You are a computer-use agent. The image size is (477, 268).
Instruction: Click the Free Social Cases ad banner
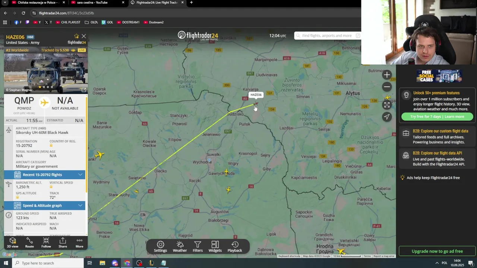(x=439, y=76)
